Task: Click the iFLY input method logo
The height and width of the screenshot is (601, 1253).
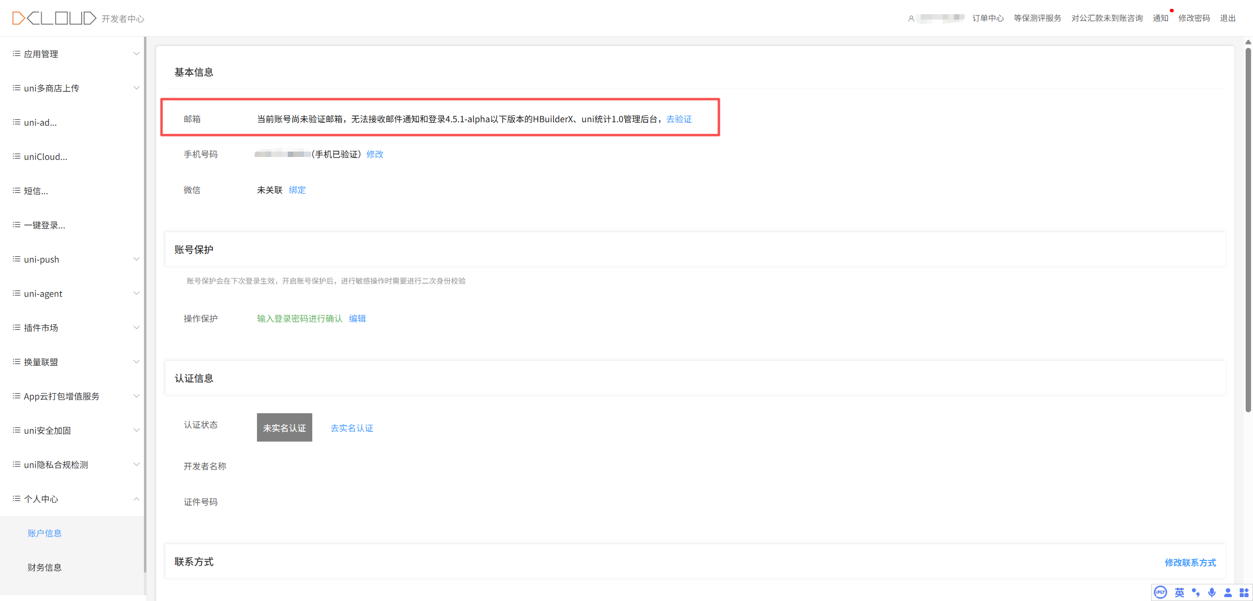Action: point(1160,593)
